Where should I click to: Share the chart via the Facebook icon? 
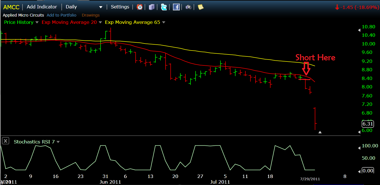[176, 7]
